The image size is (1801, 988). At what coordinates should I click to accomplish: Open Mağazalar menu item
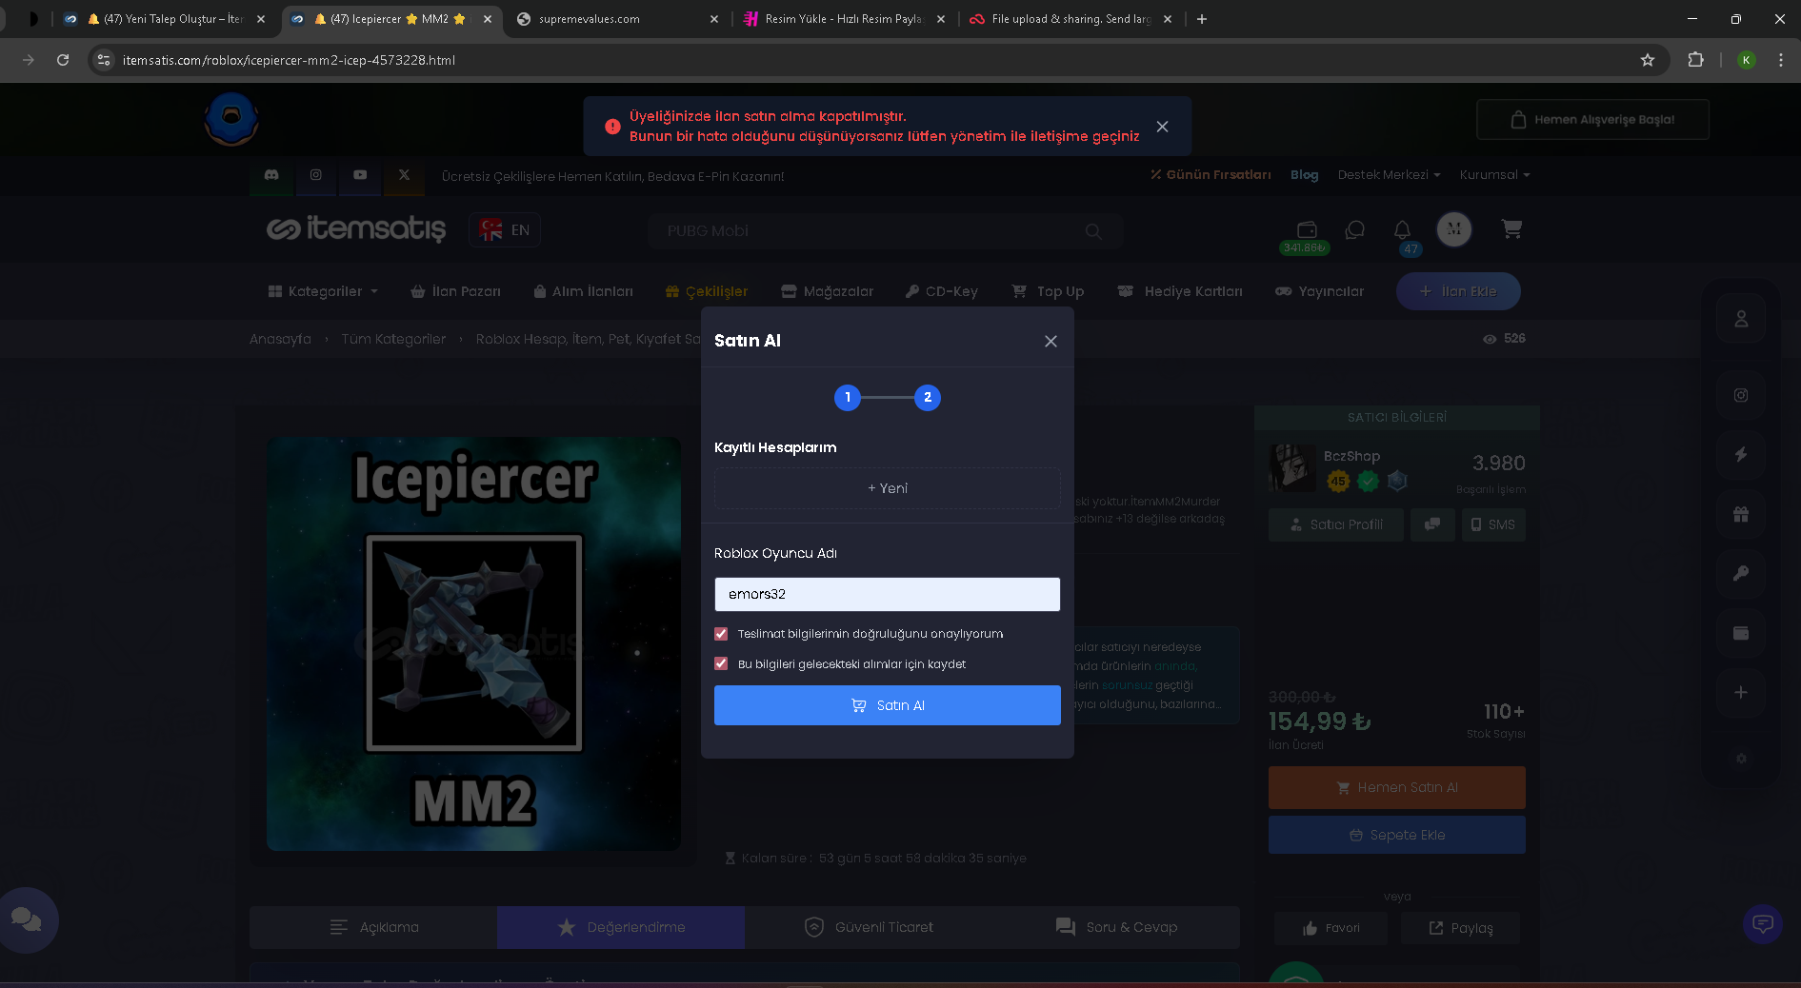(827, 291)
